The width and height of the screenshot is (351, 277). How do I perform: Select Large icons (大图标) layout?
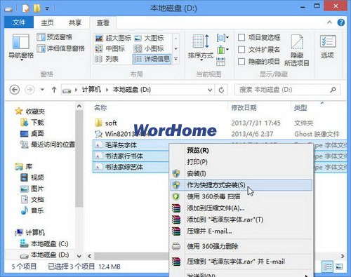point(149,38)
